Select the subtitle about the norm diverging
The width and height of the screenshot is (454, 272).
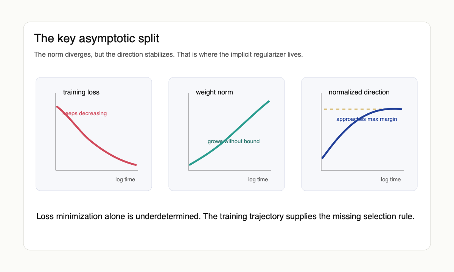pos(168,54)
